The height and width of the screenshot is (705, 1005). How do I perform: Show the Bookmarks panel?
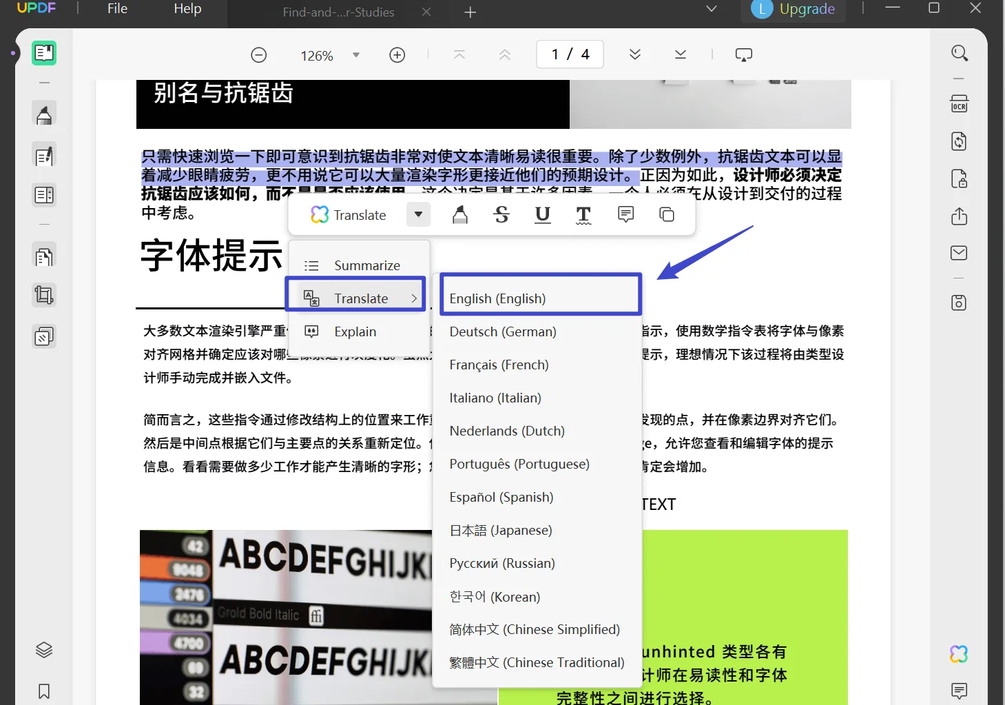coord(44,691)
